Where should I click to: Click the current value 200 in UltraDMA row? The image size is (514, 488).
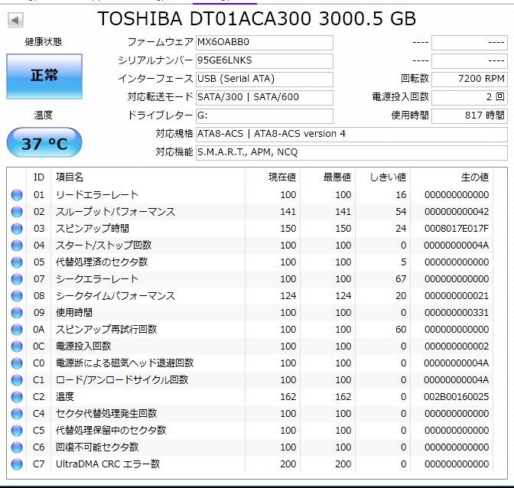pos(288,464)
